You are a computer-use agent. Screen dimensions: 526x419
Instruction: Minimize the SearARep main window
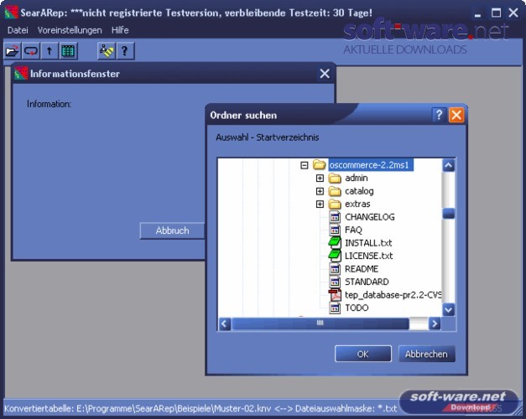pos(477,13)
